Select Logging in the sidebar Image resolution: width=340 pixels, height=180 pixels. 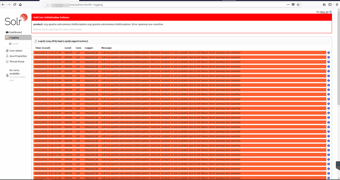tap(18, 38)
